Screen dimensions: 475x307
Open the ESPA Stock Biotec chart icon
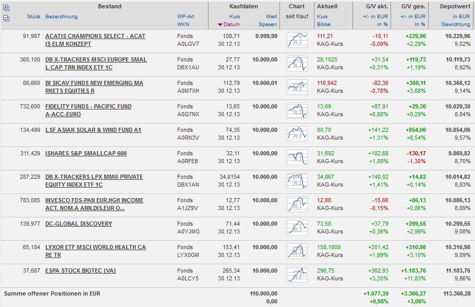point(297,275)
